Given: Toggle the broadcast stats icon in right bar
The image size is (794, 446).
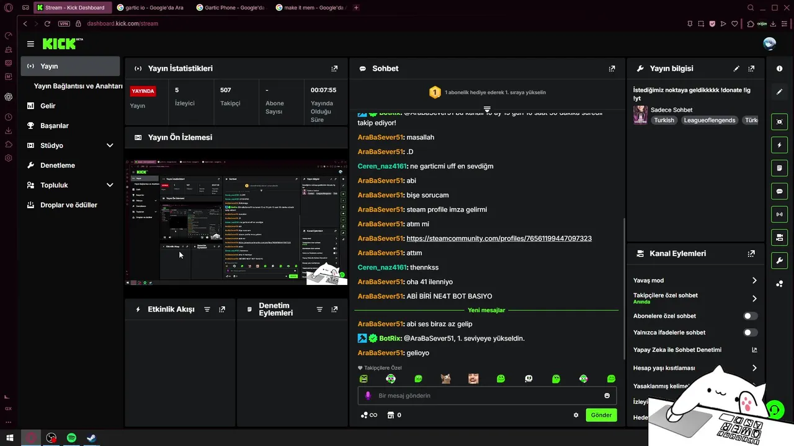Looking at the screenshot, I should click(x=780, y=214).
